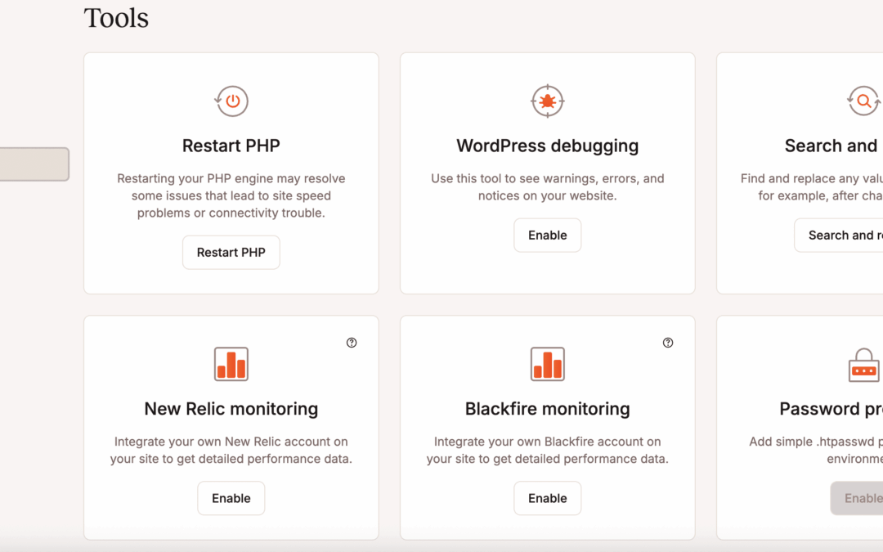Screen dimensions: 883x552
Task: Click the Blackfire monitoring card title
Action: click(x=547, y=409)
